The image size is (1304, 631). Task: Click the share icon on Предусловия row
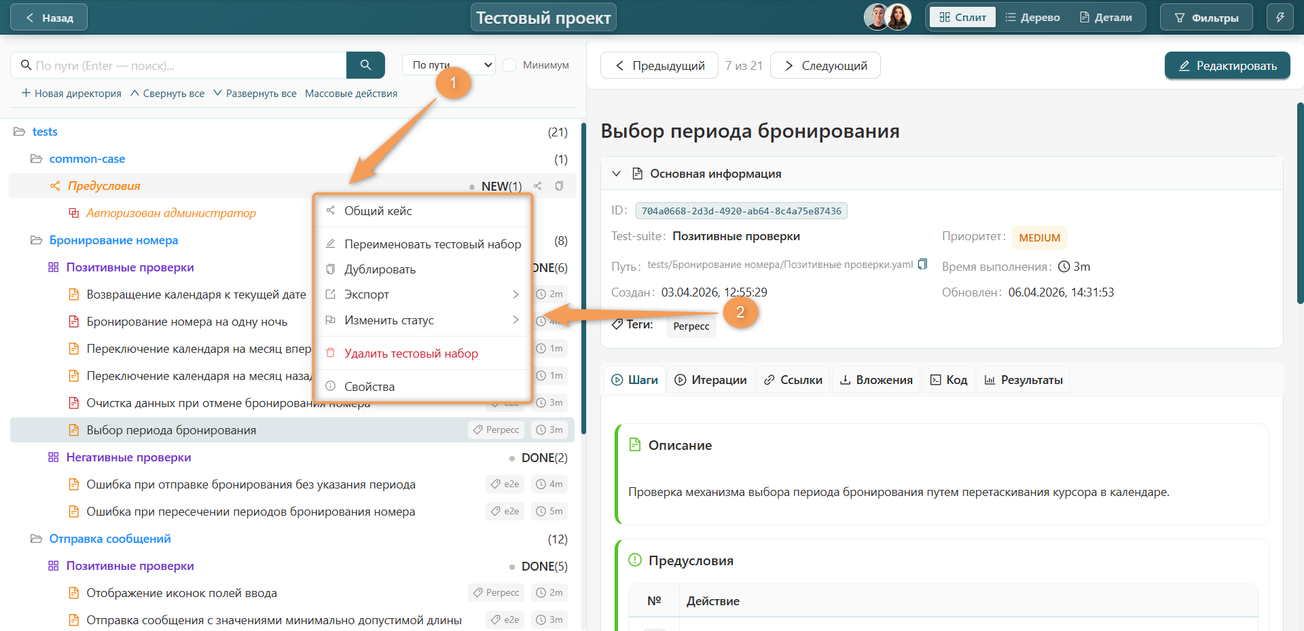(538, 186)
